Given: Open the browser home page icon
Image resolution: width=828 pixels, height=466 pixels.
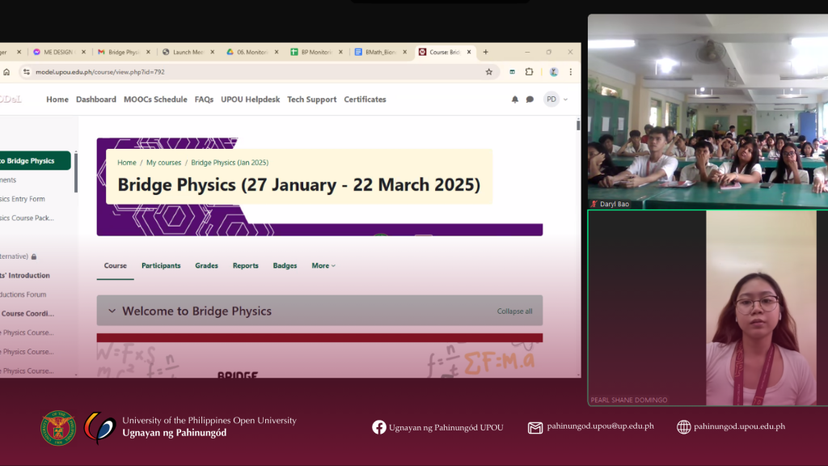Looking at the screenshot, I should coord(6,72).
